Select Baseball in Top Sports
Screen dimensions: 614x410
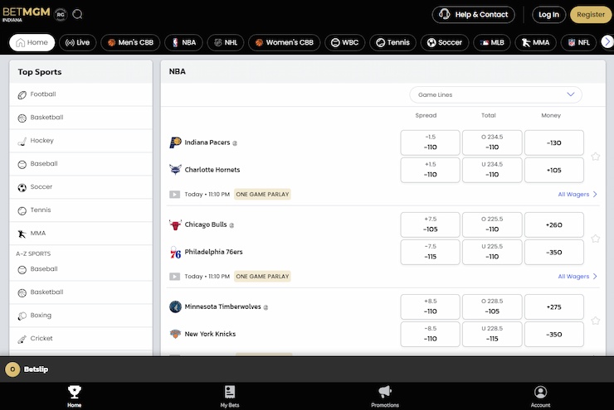(81, 164)
